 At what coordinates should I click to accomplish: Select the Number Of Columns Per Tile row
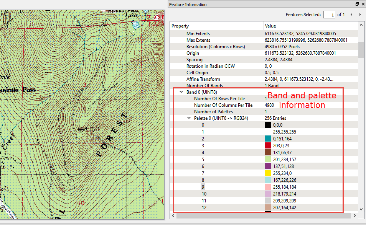(x=223, y=105)
